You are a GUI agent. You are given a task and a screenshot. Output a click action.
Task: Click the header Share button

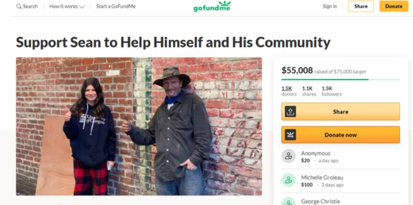pos(361,7)
